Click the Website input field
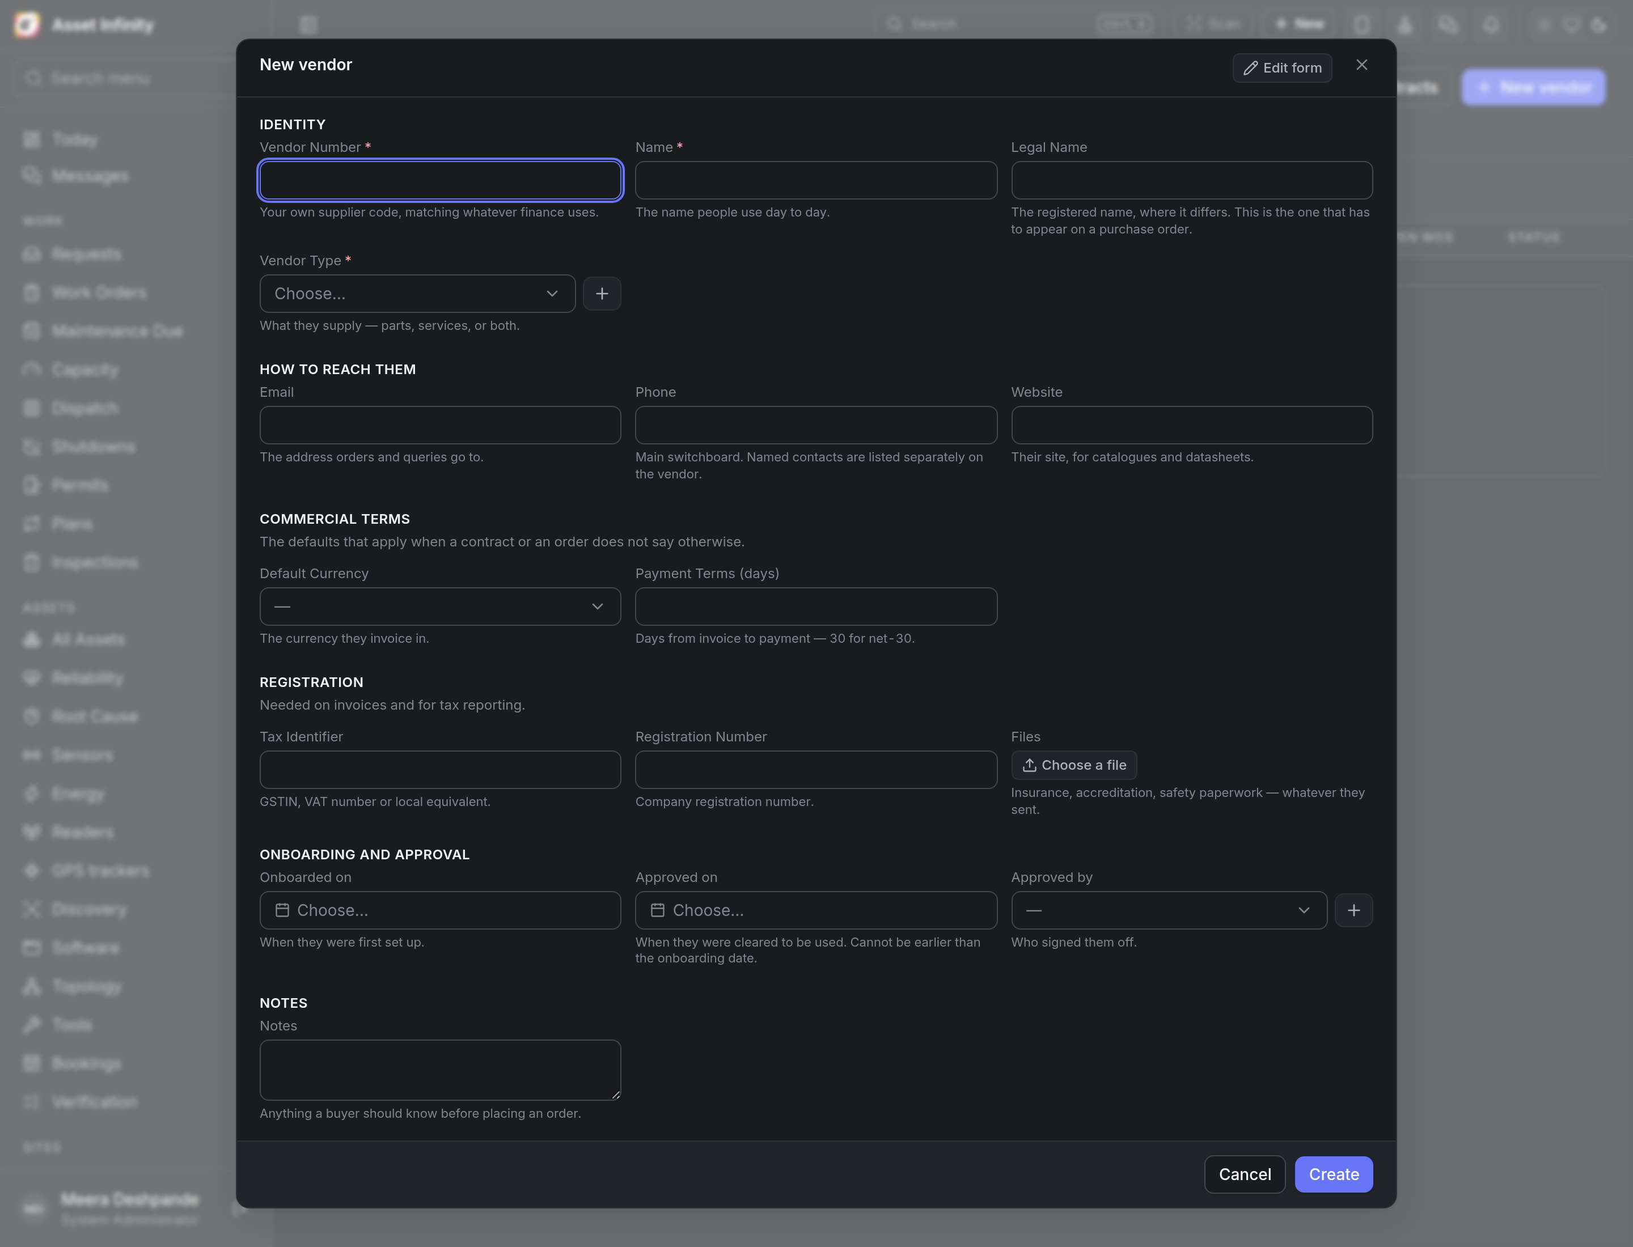Viewport: 1633px width, 1247px height. point(1191,425)
